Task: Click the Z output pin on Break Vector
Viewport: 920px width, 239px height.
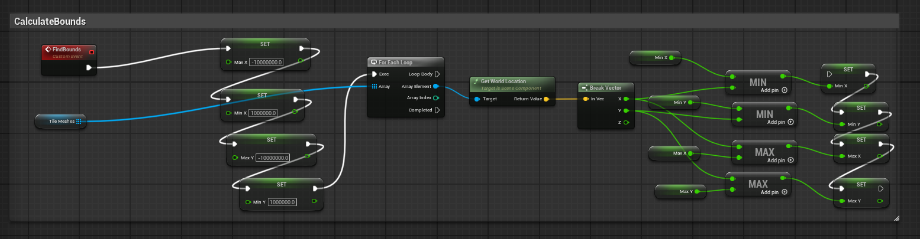Action: (626, 122)
